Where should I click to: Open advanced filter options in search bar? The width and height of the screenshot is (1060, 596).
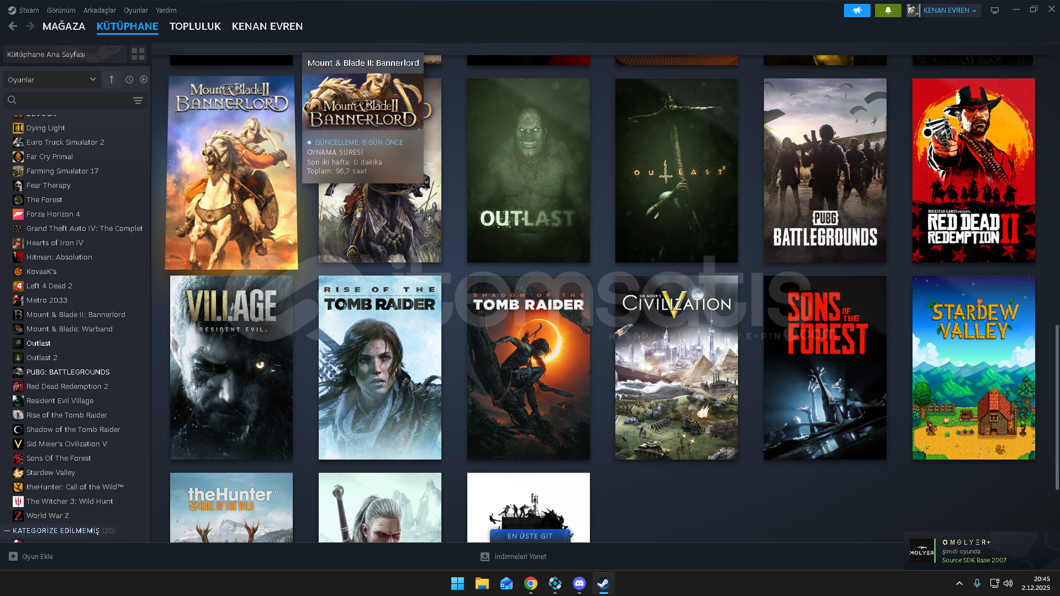[138, 101]
